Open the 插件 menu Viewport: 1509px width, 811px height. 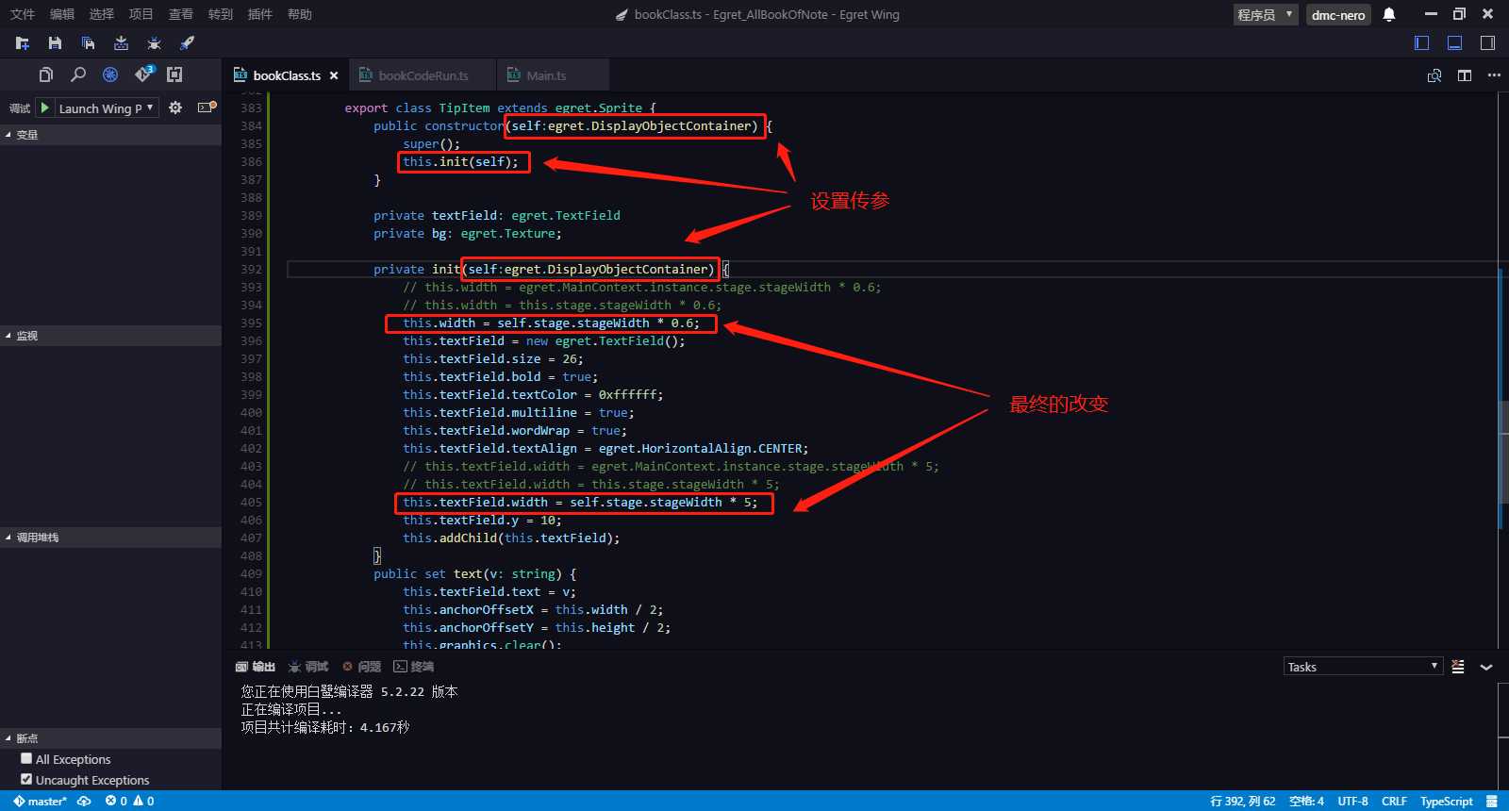pyautogui.click(x=260, y=14)
